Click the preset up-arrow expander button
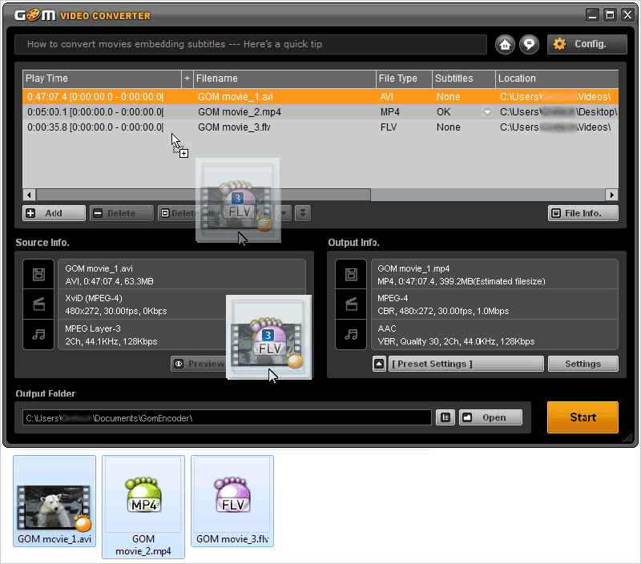This screenshot has height=564, width=641. [380, 364]
